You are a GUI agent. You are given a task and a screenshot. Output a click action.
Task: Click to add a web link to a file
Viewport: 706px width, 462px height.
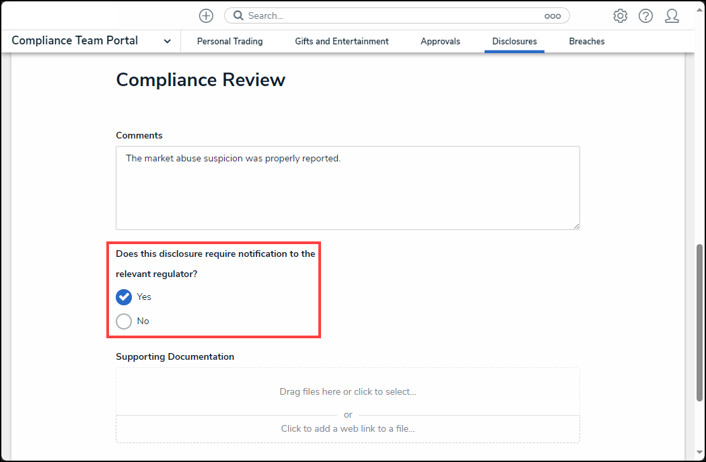pyautogui.click(x=347, y=429)
